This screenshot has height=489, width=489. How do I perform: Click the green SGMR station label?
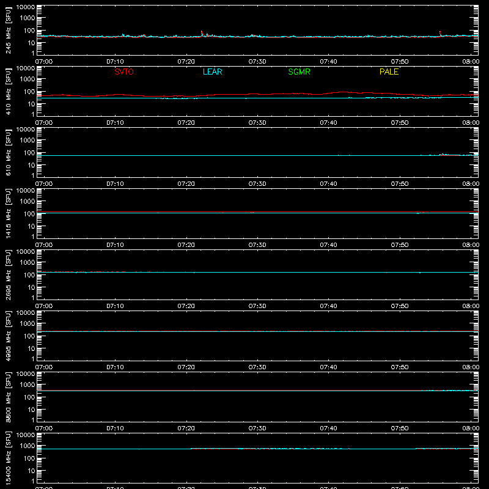click(x=299, y=72)
